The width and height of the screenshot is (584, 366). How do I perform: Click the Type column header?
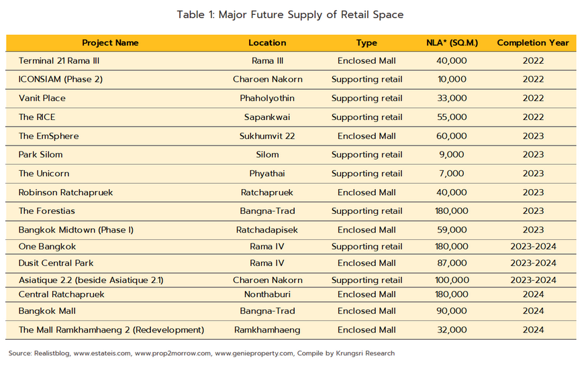point(367,43)
